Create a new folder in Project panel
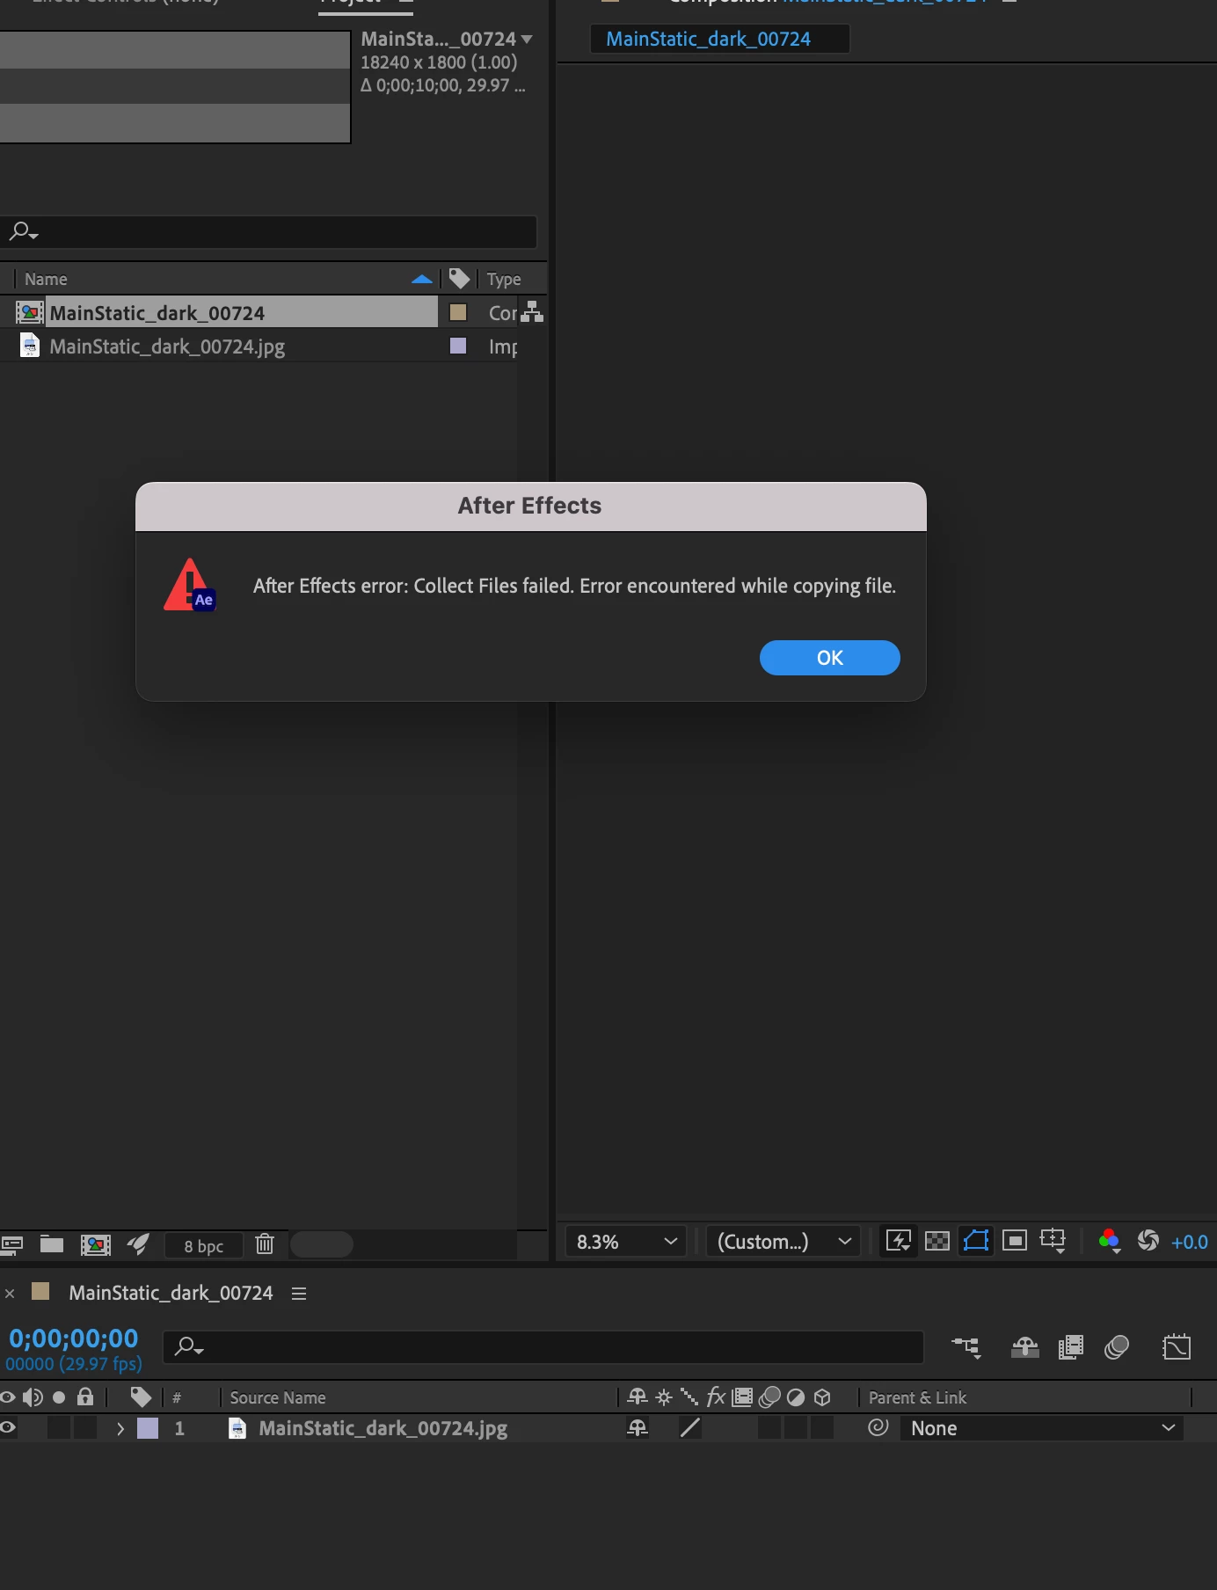Screen dimensions: 1217x1590 coord(52,1244)
